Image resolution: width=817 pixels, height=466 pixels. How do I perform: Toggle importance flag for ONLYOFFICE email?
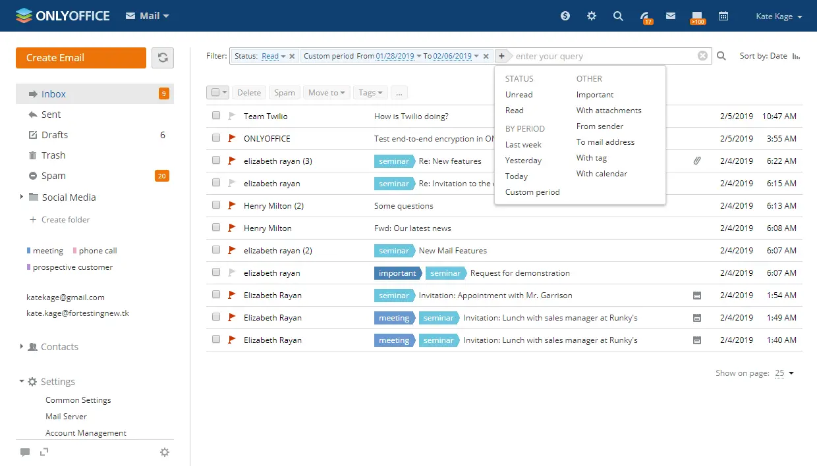[x=231, y=138]
